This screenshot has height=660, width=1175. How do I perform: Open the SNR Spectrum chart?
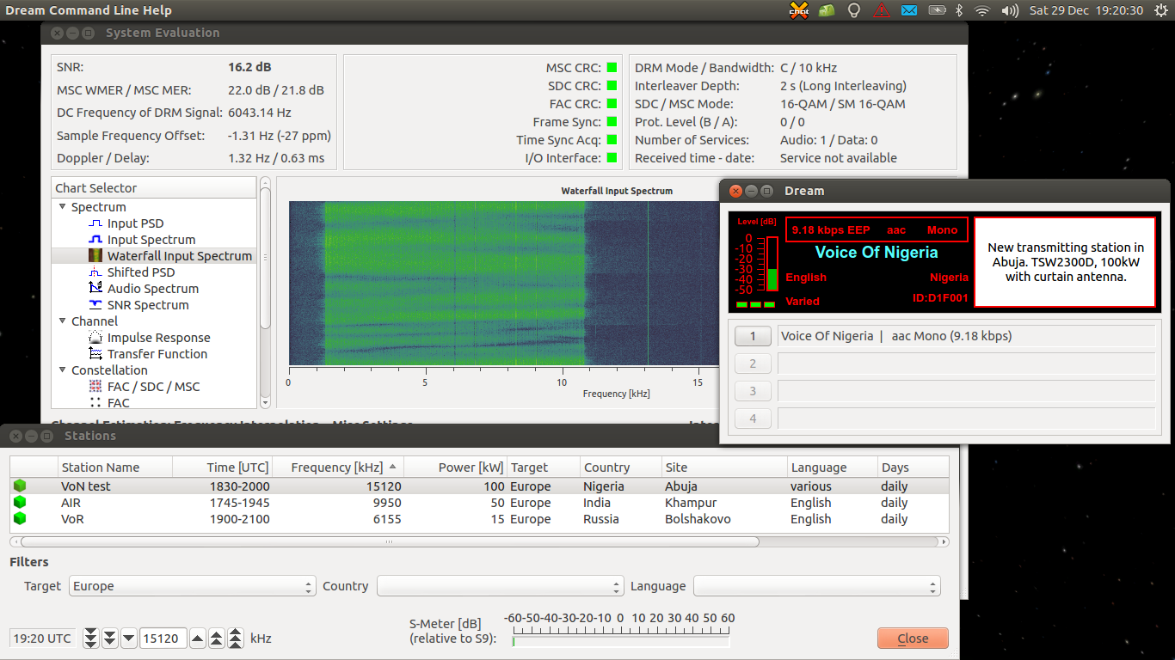tap(147, 305)
